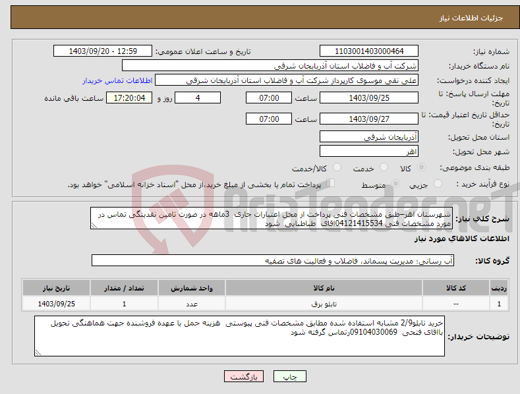Select the خدمت radio button

point(384,167)
